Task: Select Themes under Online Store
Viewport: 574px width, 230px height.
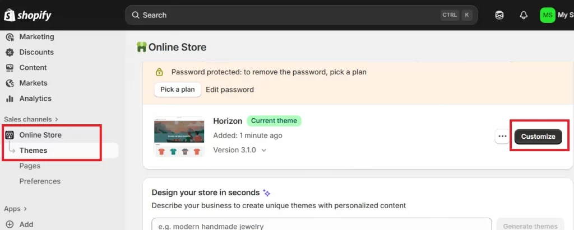Action: click(33, 151)
